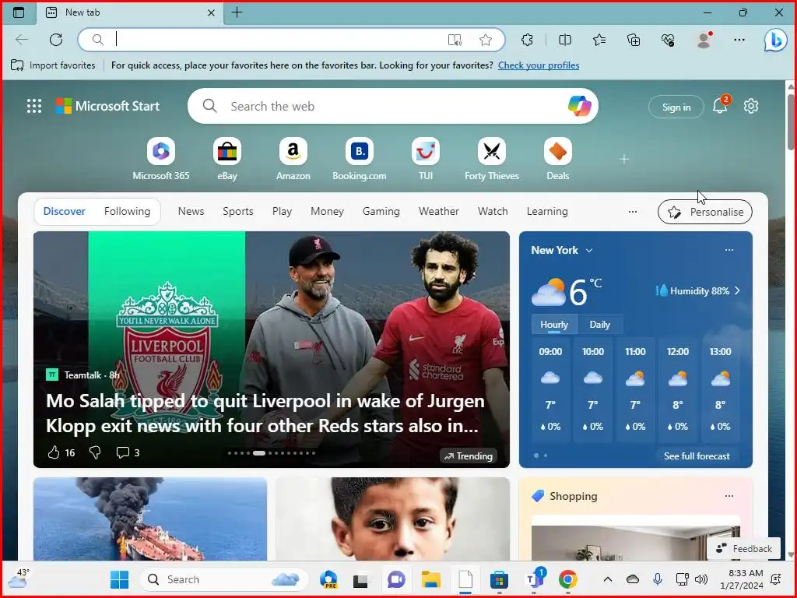Open Windows Start menu

(119, 579)
